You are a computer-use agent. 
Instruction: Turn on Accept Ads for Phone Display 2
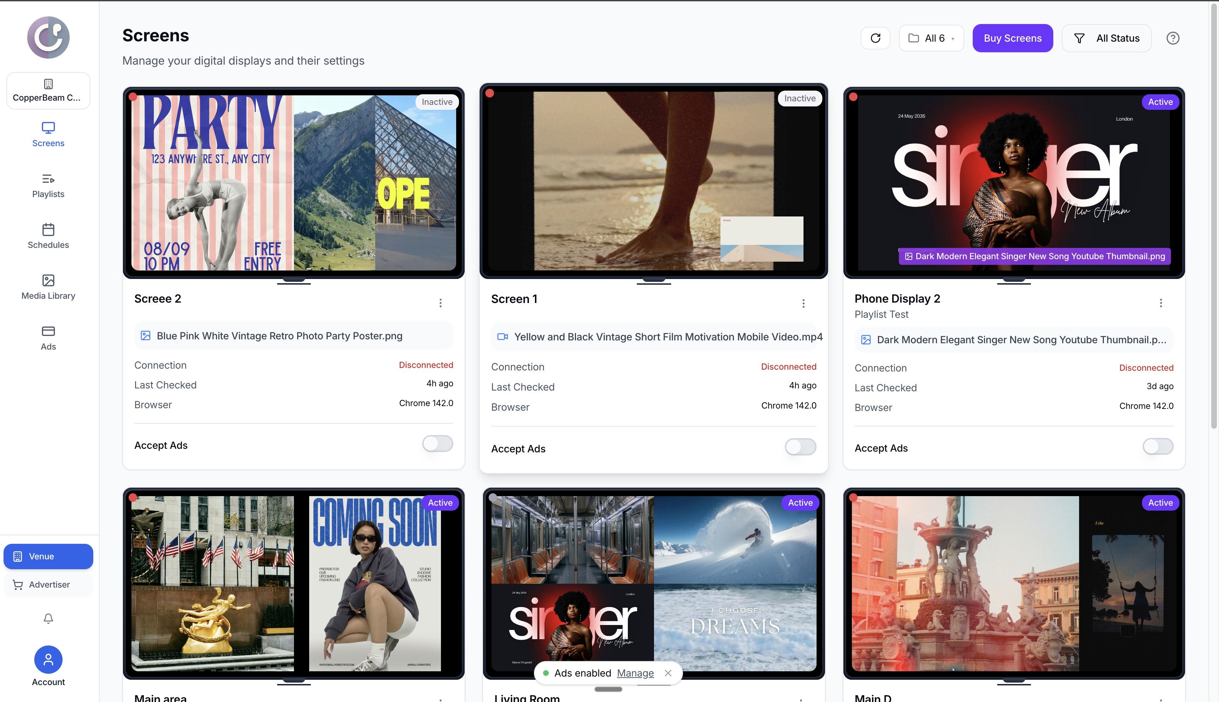tap(1158, 446)
